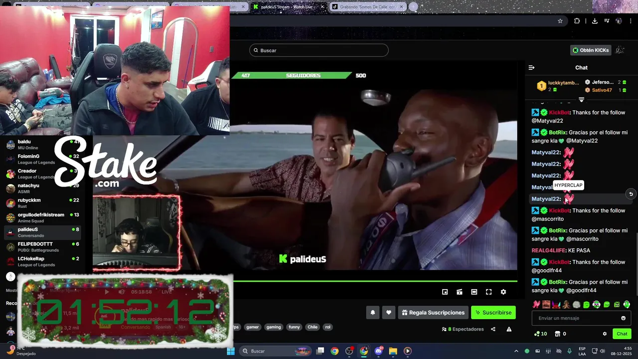
Task: Click Sativo47 in the chat leaderboard
Action: [602, 90]
